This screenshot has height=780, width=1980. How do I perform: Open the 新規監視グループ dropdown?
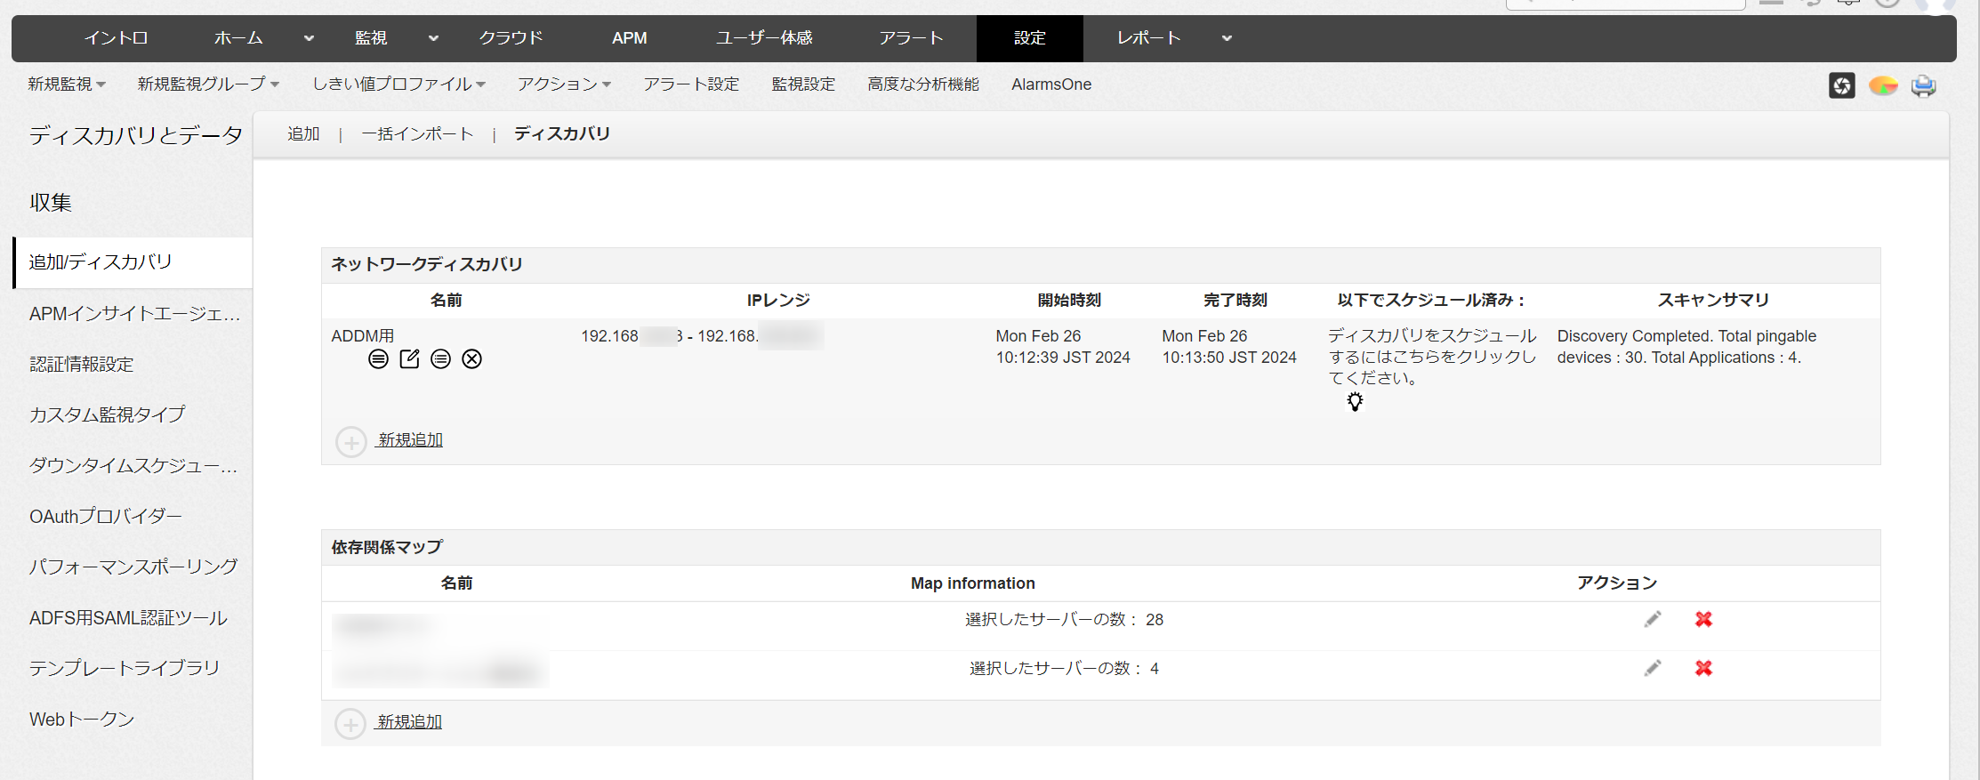click(x=208, y=84)
